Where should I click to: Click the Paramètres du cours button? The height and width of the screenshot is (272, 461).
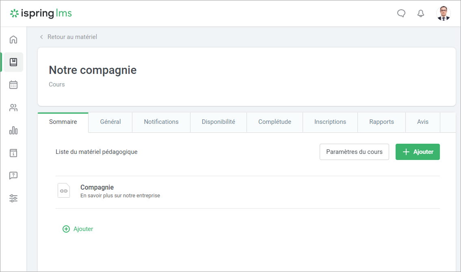coord(354,152)
